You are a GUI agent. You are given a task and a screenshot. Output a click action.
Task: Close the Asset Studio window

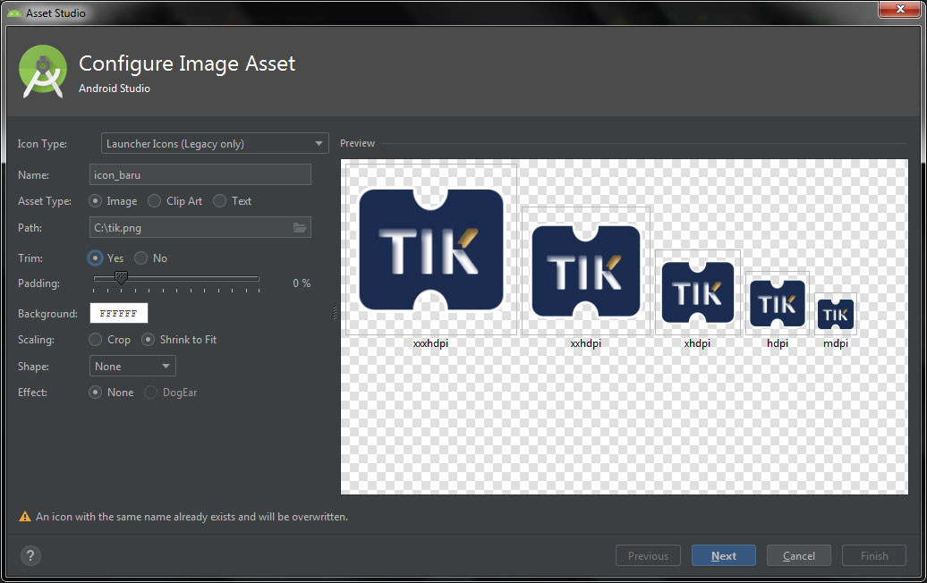899,9
